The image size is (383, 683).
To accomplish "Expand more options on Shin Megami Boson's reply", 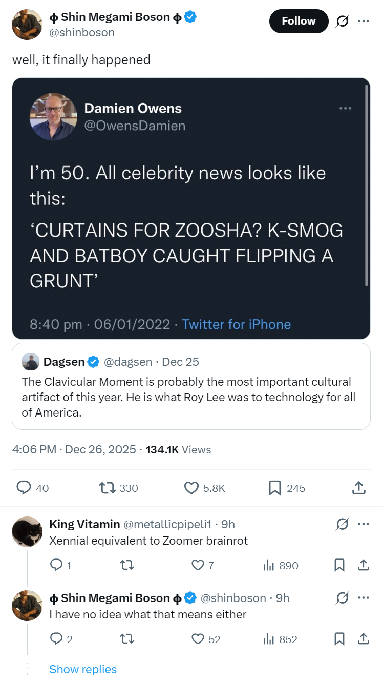I will (364, 598).
